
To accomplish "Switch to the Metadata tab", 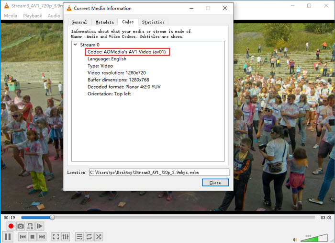I will [105, 22].
